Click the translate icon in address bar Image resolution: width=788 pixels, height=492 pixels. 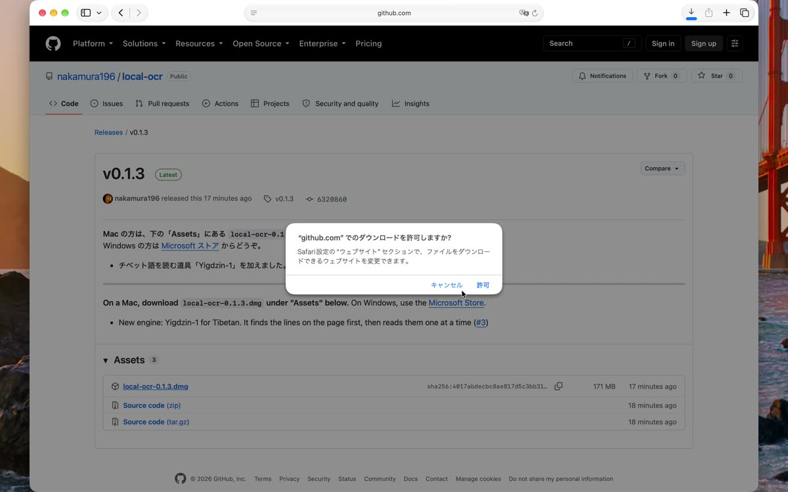(x=523, y=13)
